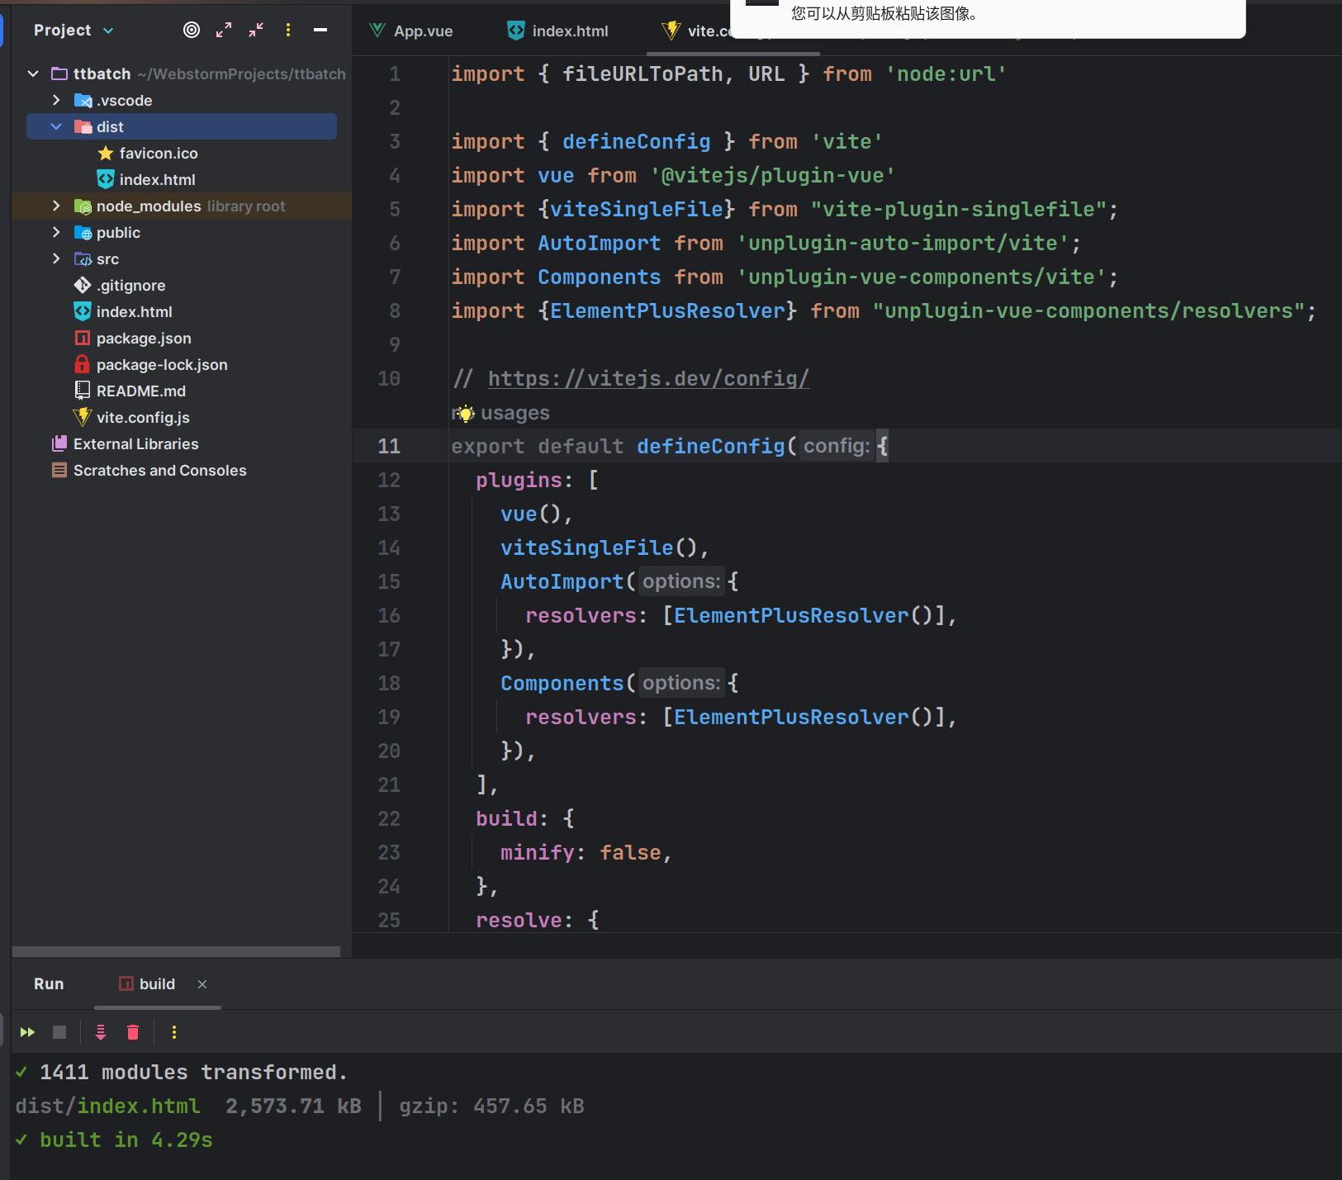
Task: Click the Rerun build icon
Action: point(27,1032)
